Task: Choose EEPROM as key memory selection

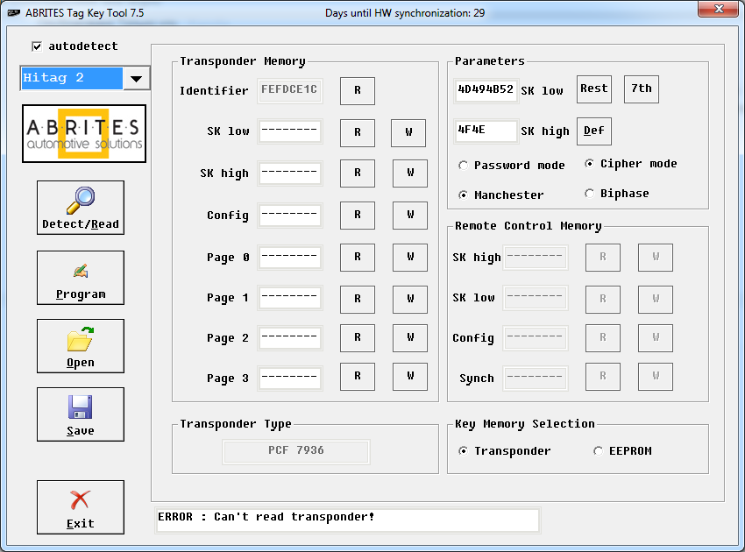Action: pyautogui.click(x=598, y=451)
